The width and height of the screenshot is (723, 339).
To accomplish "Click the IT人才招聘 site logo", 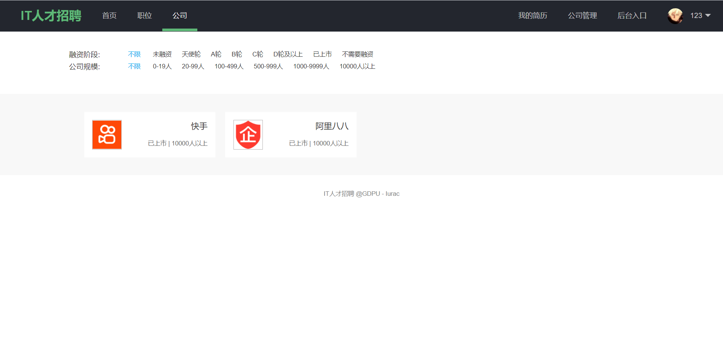I will click(x=51, y=15).
